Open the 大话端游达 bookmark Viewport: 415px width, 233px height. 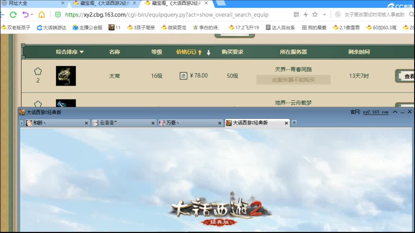click(52, 28)
